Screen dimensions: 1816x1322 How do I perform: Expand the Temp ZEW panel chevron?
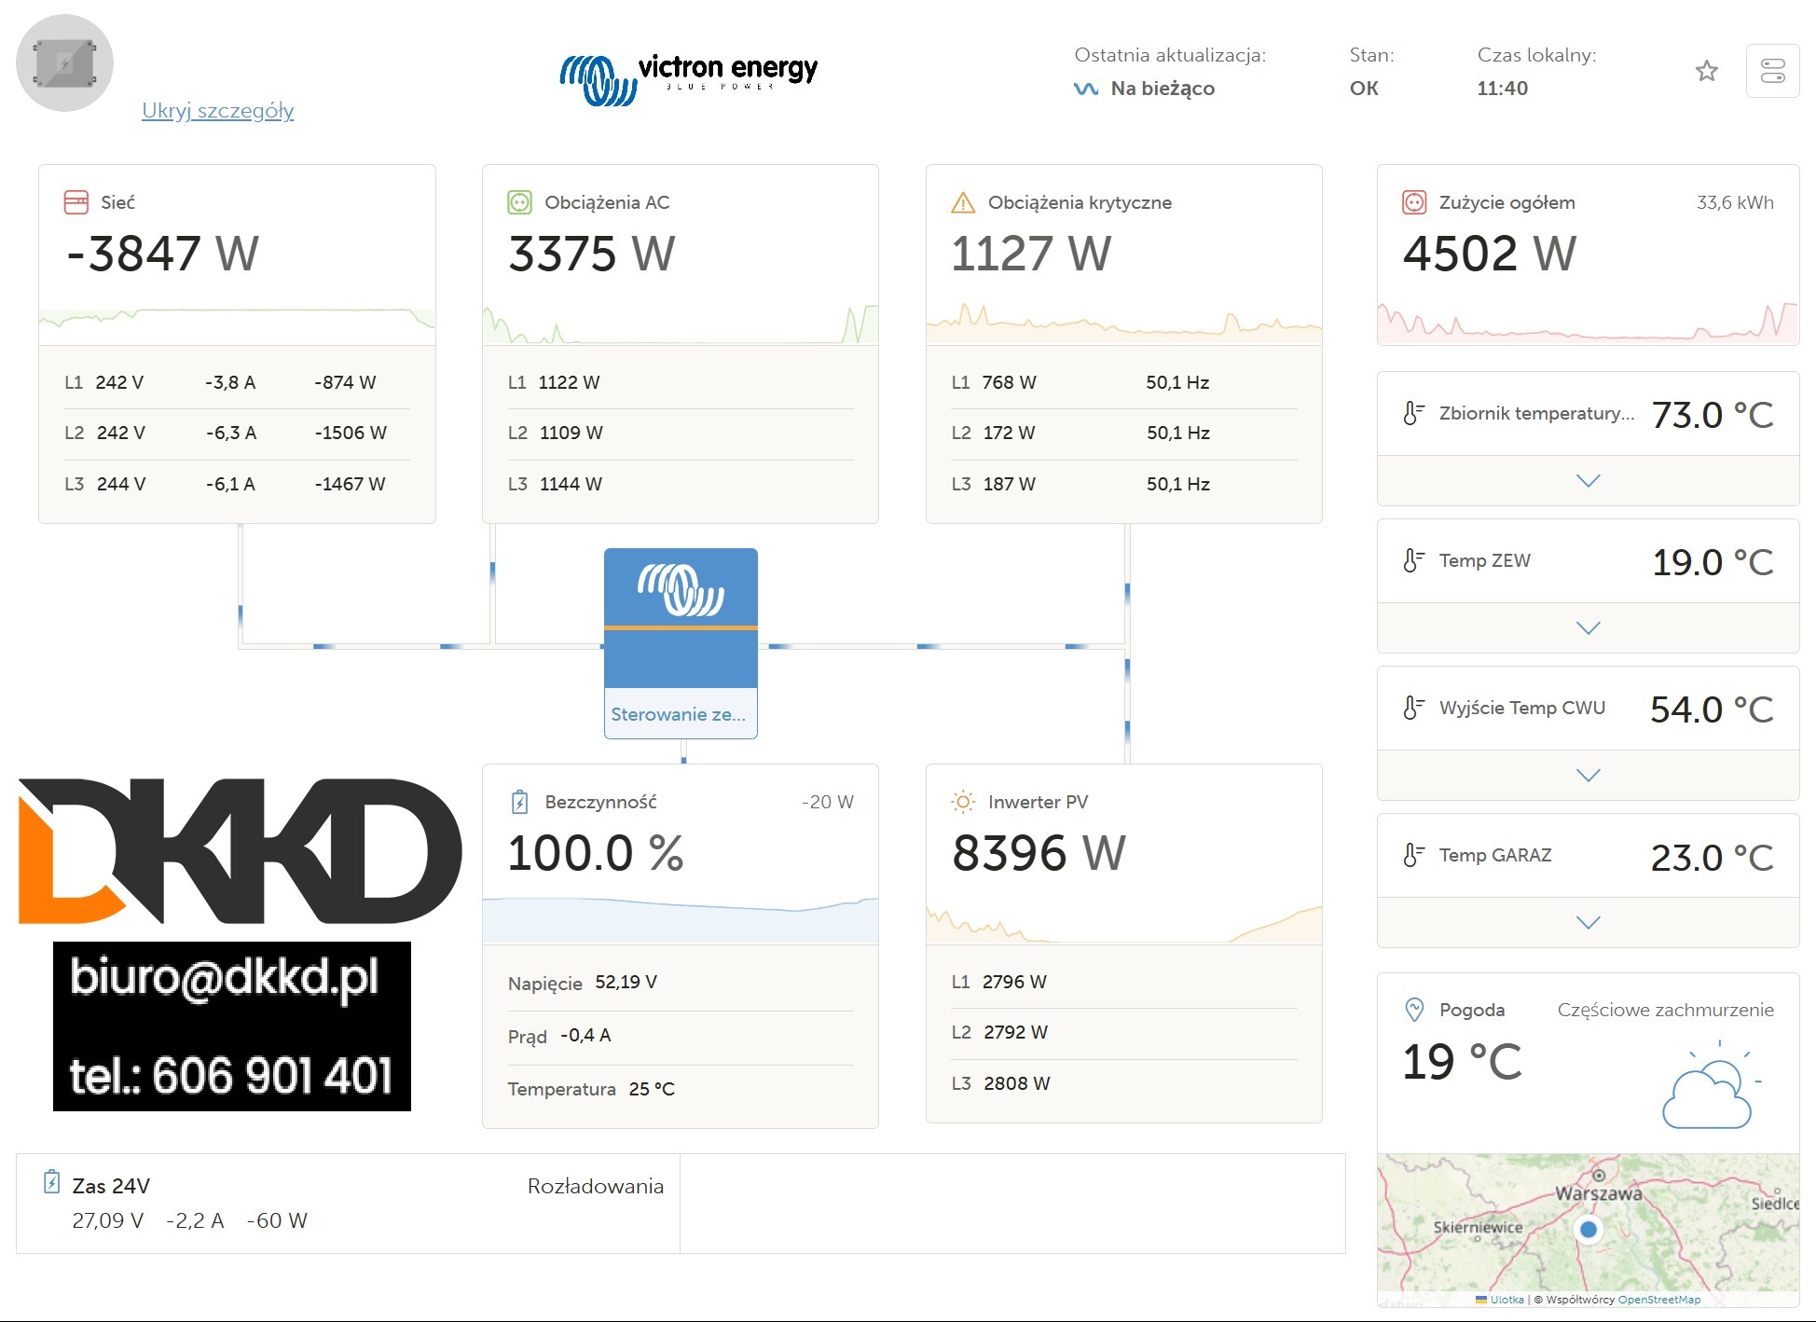(1588, 627)
